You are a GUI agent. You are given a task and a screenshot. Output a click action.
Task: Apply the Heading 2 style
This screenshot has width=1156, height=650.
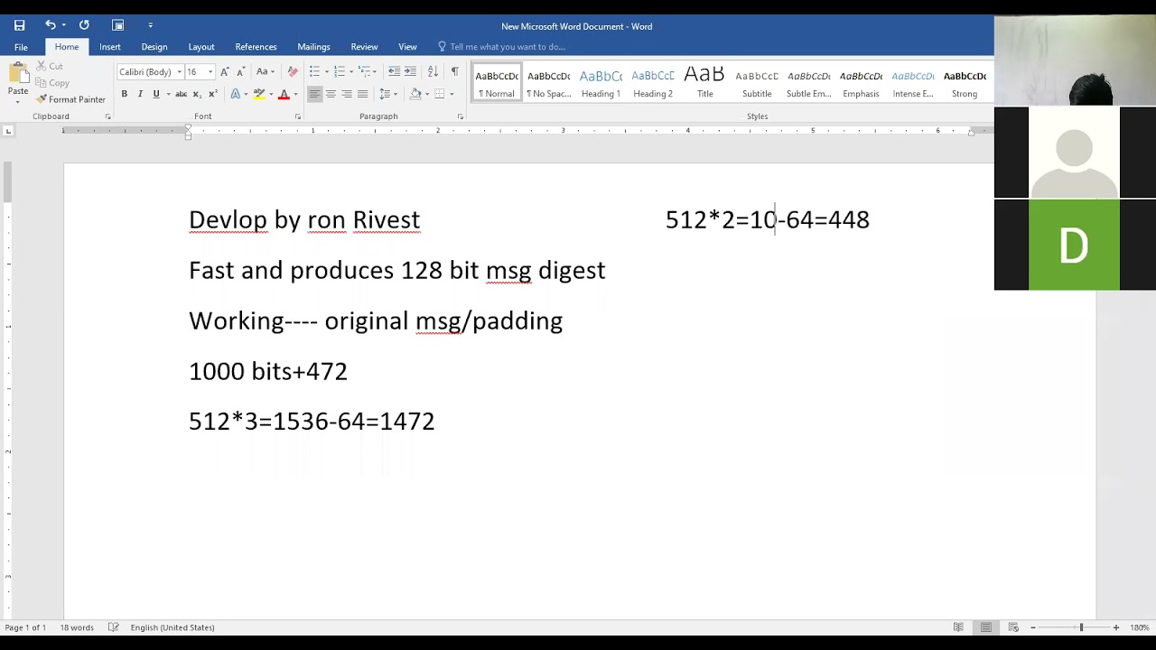coord(653,83)
